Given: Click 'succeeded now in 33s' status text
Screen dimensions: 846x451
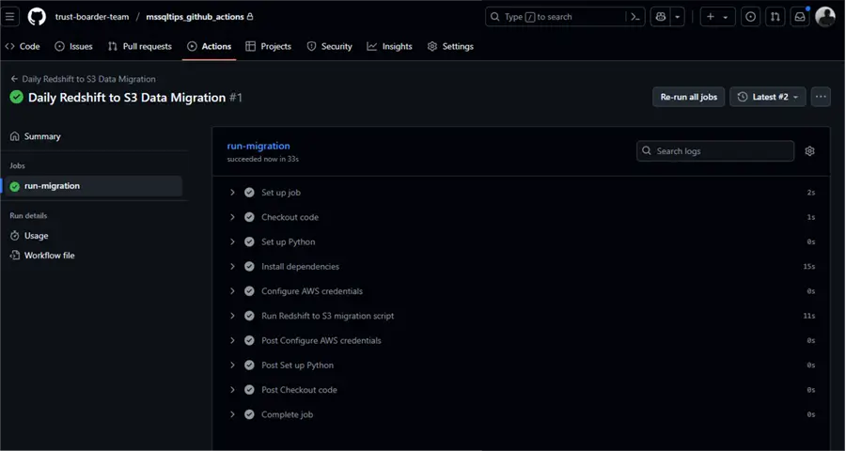Looking at the screenshot, I should pyautogui.click(x=263, y=159).
